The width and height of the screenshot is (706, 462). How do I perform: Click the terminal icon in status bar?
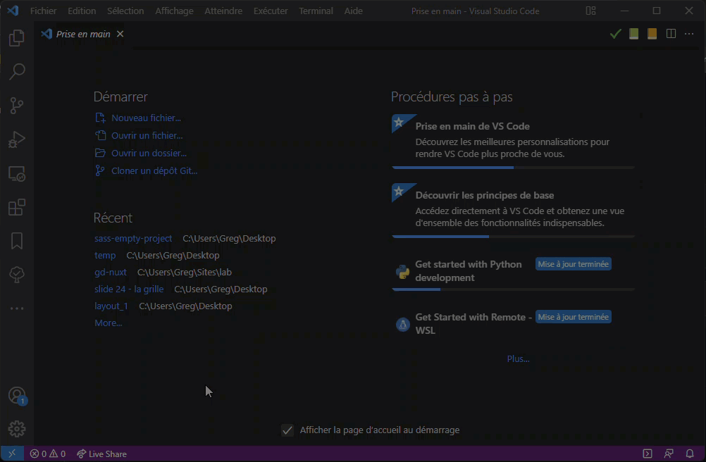point(648,454)
